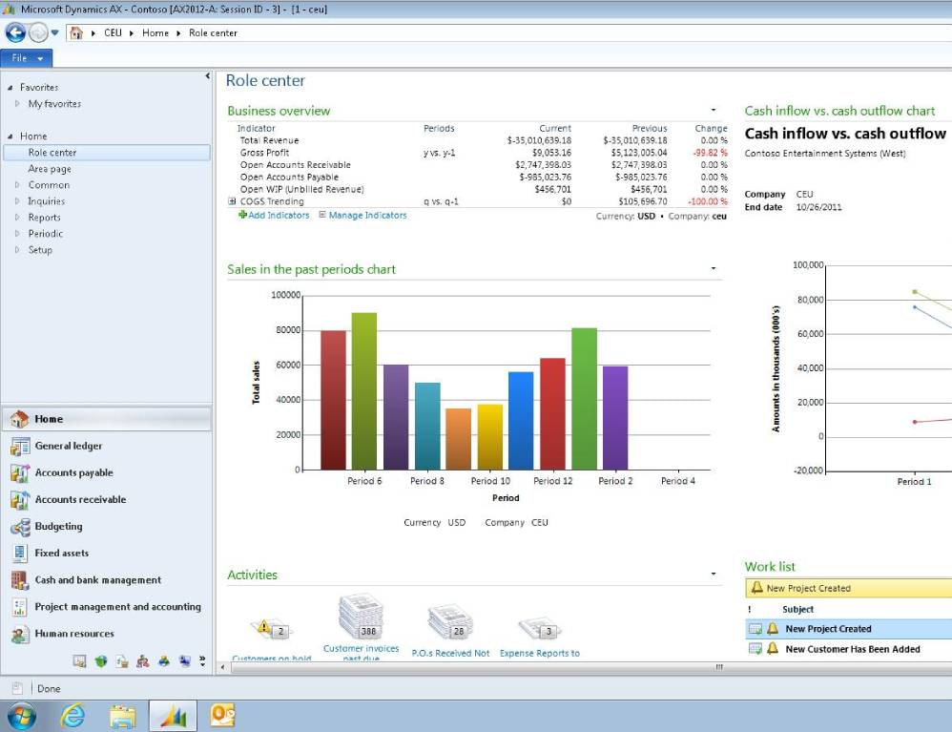Open the P.O.s Received Not cue

[x=450, y=631]
